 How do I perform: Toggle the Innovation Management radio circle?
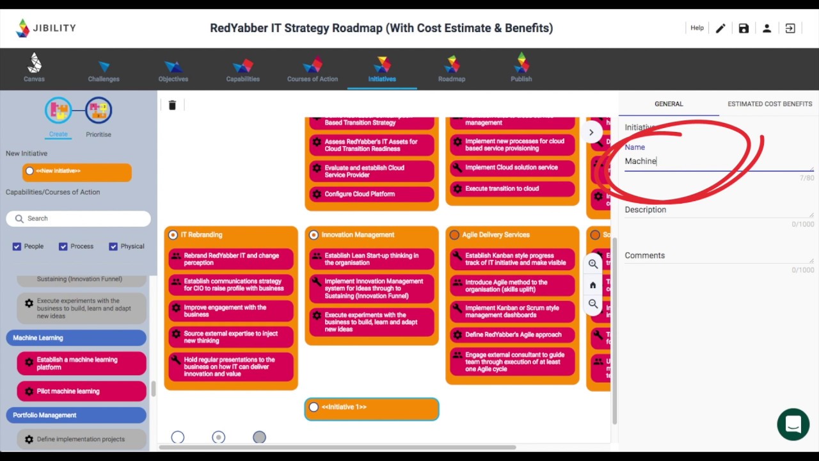tap(314, 235)
